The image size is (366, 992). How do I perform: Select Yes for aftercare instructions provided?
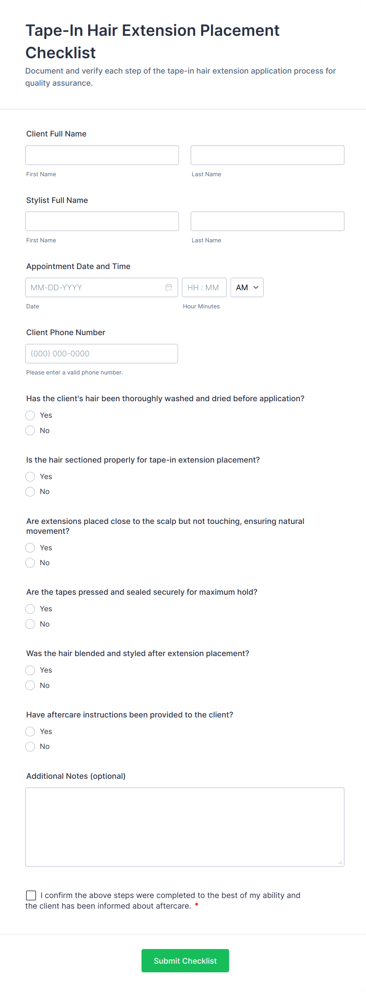click(x=30, y=731)
